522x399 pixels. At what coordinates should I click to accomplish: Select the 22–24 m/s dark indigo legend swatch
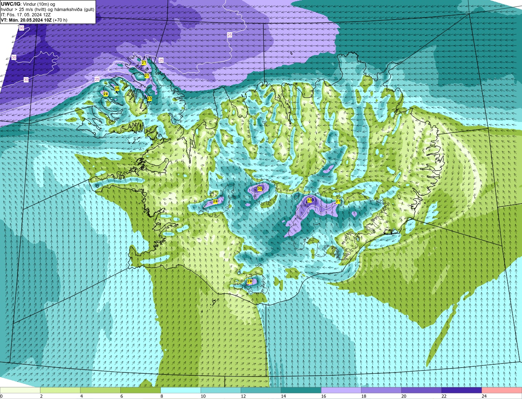coord(462,390)
